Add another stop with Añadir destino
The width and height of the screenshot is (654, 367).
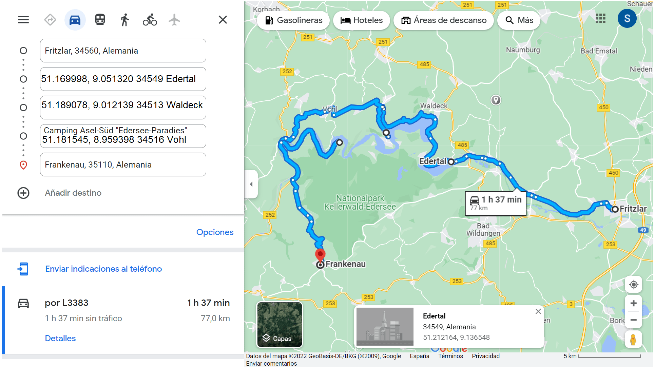[73, 193]
